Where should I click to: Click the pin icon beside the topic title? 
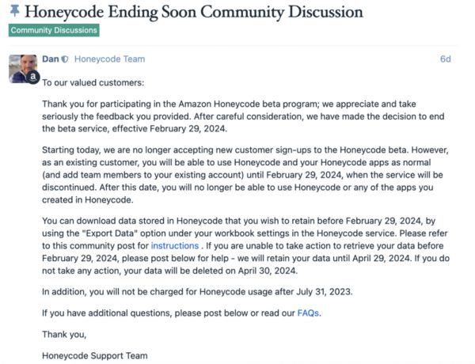pos(16,12)
